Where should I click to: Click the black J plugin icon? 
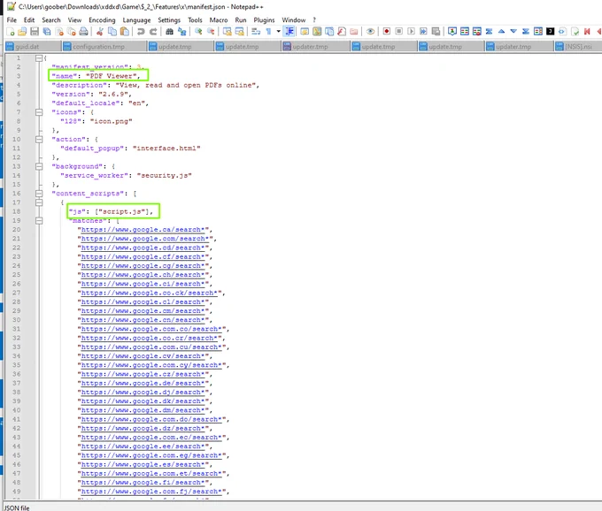tap(550, 32)
